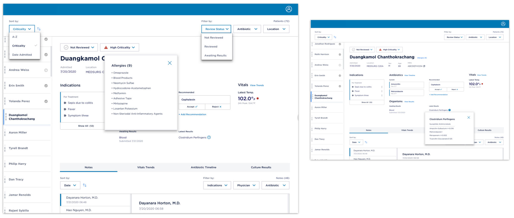Expand the Physician filter dropdown

pos(246,185)
